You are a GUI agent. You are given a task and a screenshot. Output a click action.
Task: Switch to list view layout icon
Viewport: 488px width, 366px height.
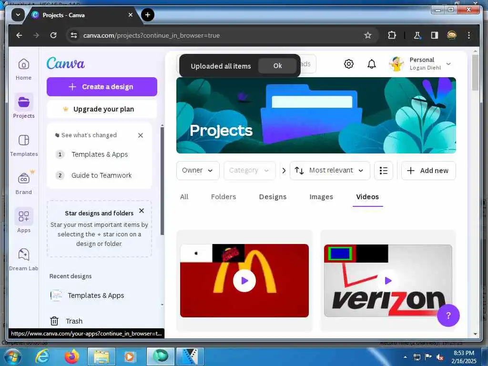(384, 171)
